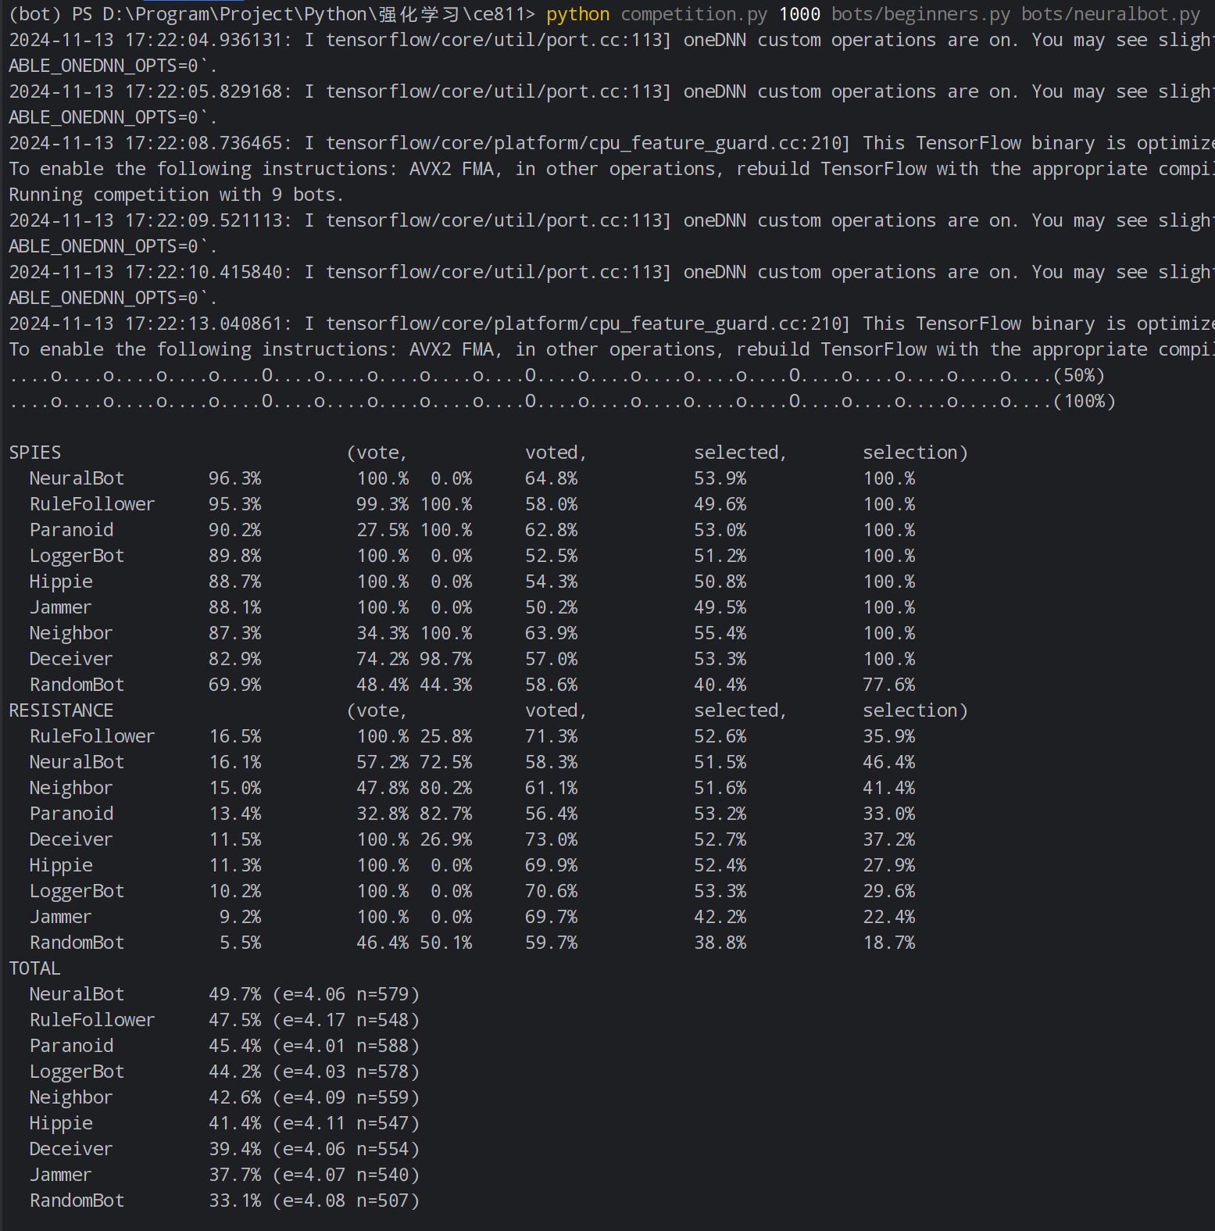Viewport: 1215px width, 1231px height.
Task: Click 'bots/beginners.py' argument in command
Action: (x=920, y=14)
